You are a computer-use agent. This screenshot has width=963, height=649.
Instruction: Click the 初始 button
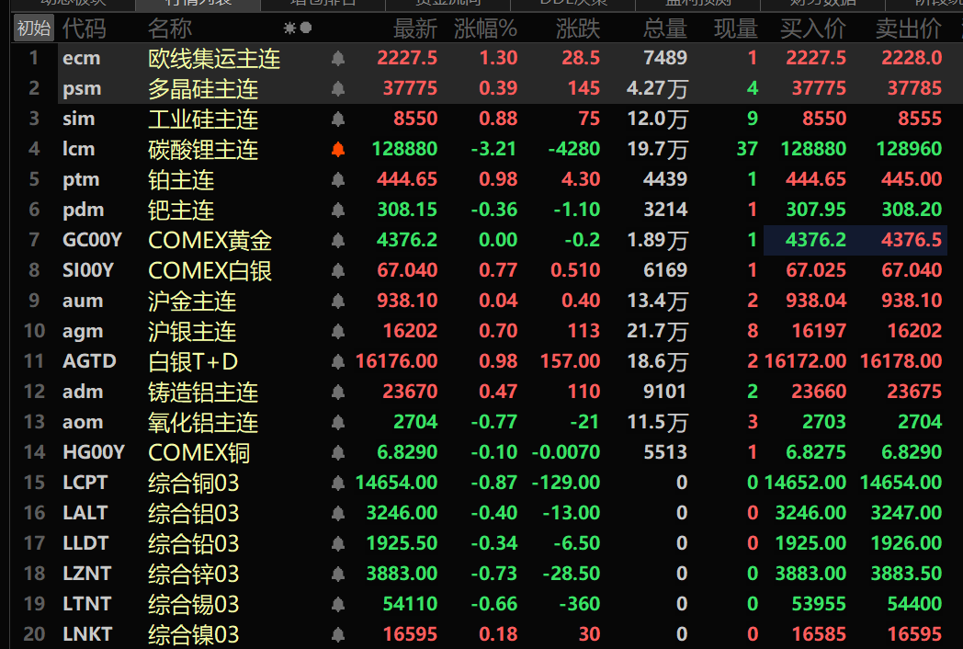(x=34, y=28)
